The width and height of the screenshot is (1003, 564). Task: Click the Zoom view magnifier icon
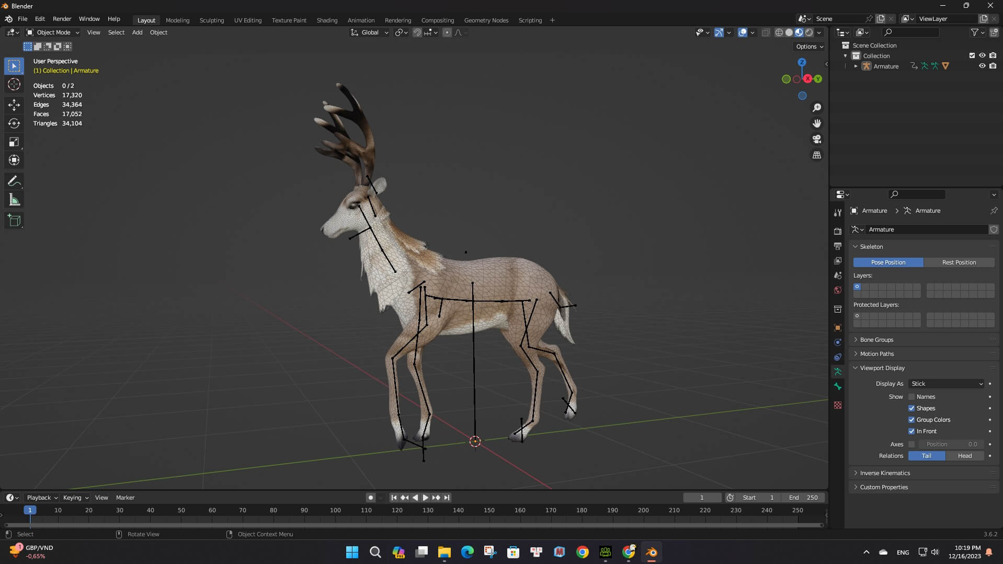click(x=816, y=108)
